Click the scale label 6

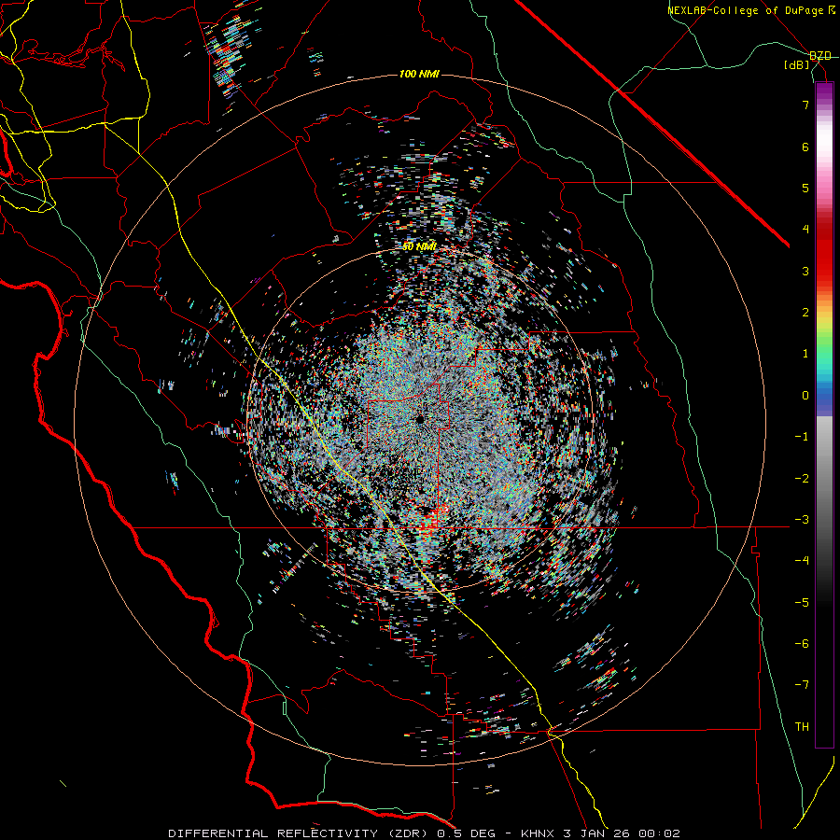(805, 147)
